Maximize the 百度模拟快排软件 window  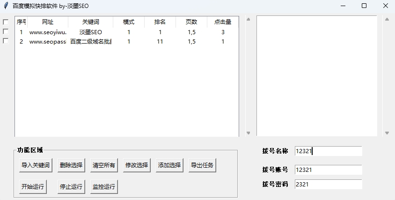click(364, 6)
